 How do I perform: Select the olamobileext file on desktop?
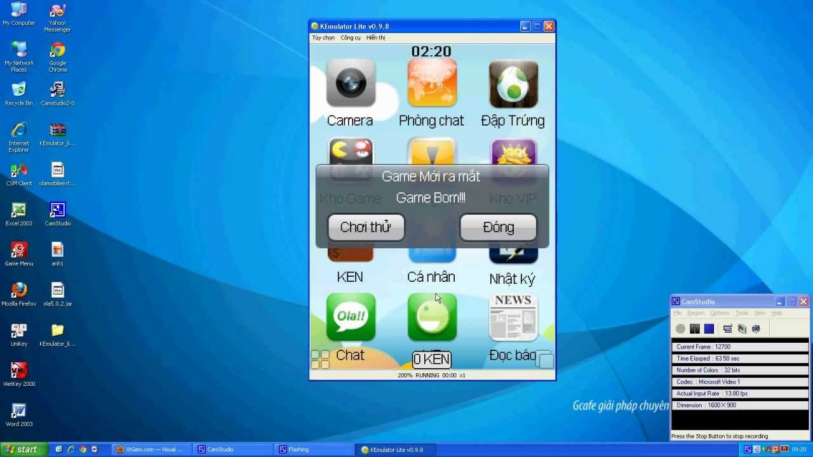(x=57, y=174)
